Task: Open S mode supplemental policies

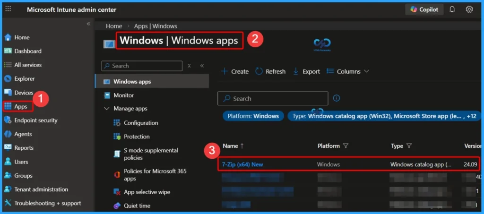Action: [x=151, y=154]
